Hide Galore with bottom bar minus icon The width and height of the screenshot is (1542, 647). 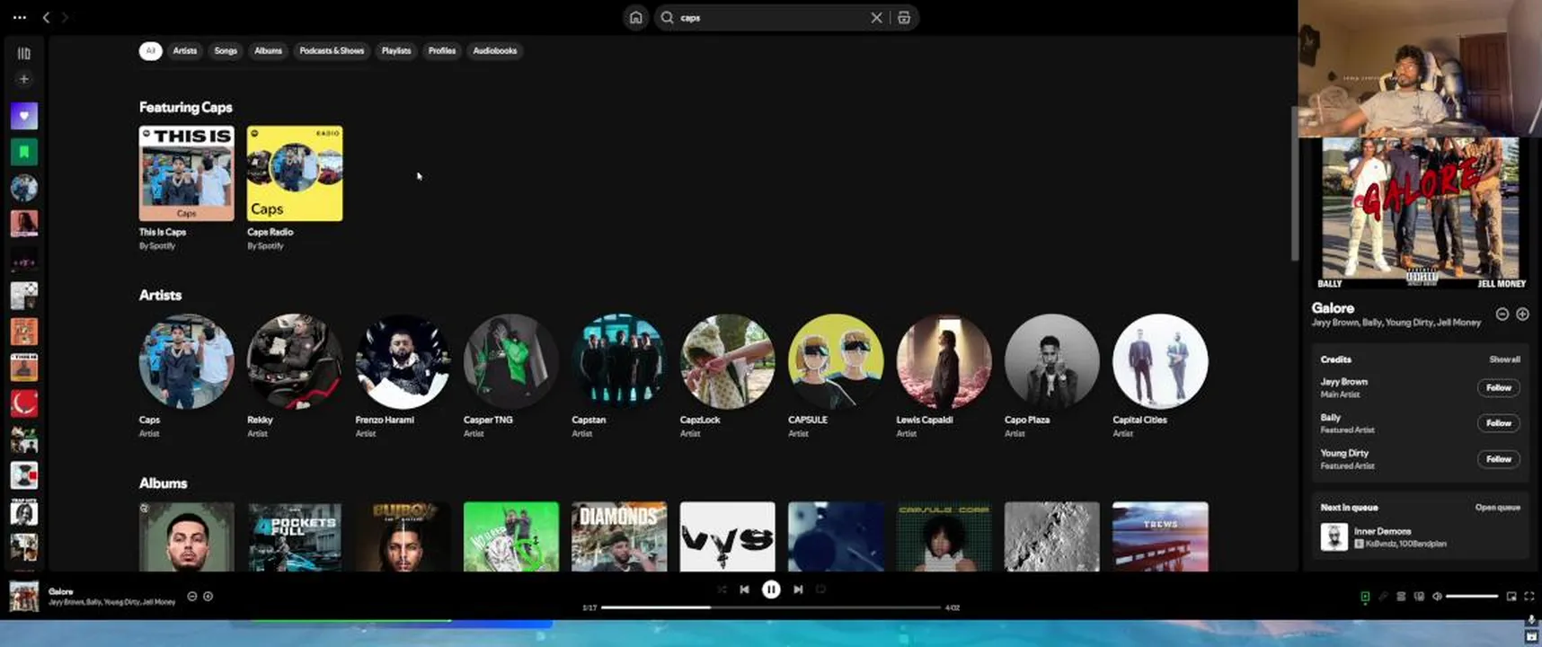pos(191,597)
